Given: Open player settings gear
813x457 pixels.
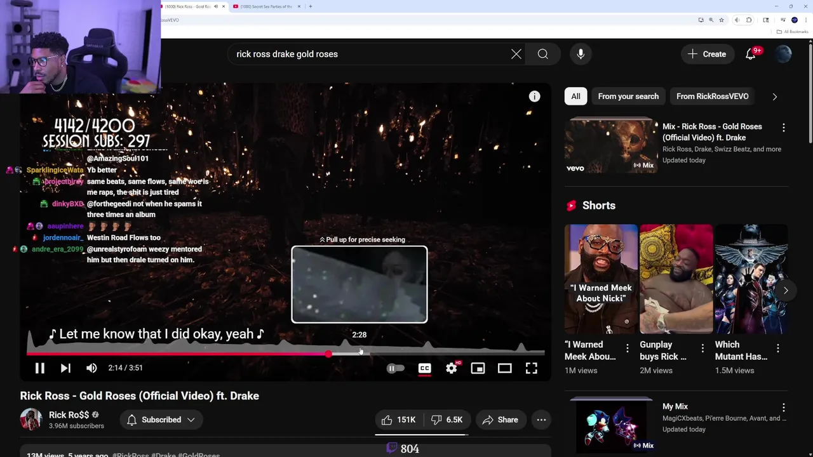Looking at the screenshot, I should (451, 368).
